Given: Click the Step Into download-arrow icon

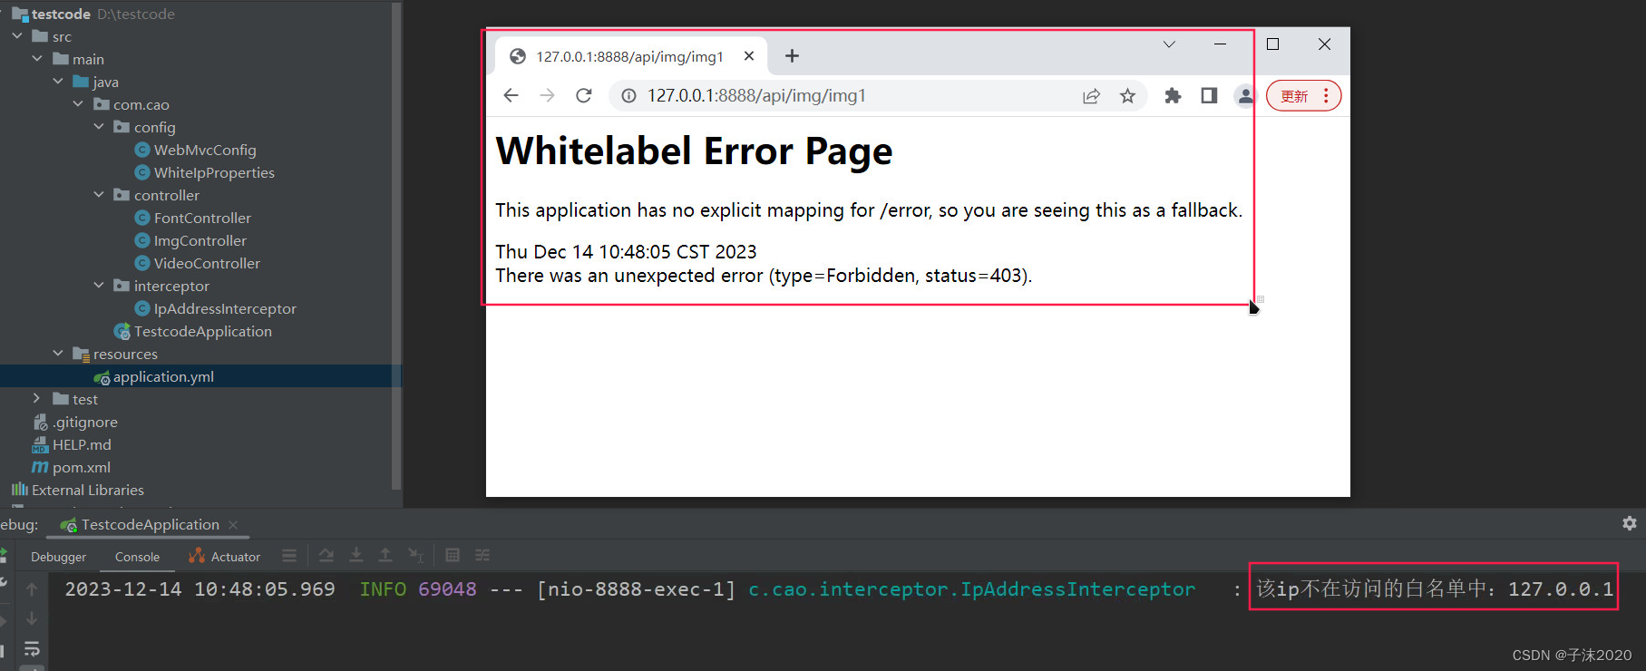Looking at the screenshot, I should tap(356, 555).
